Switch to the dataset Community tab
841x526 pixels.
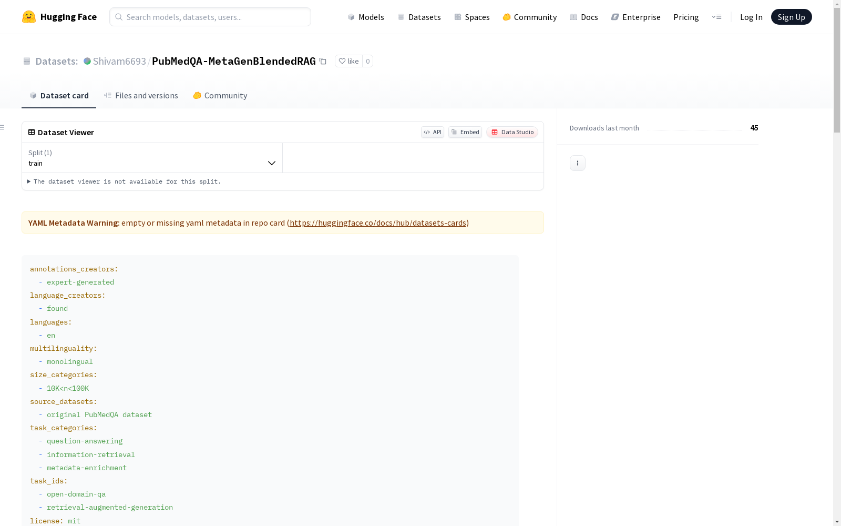click(x=220, y=95)
